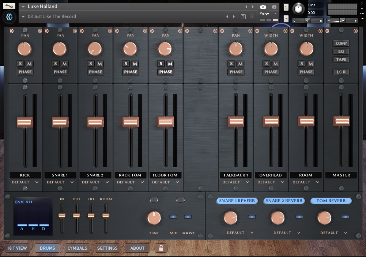This screenshot has height=257, width=366.
Task: Select the SNARE 2 REVERB button
Action: (x=284, y=201)
